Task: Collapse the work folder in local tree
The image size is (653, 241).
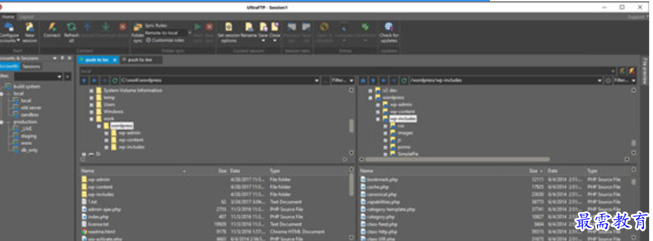Action: click(x=91, y=119)
